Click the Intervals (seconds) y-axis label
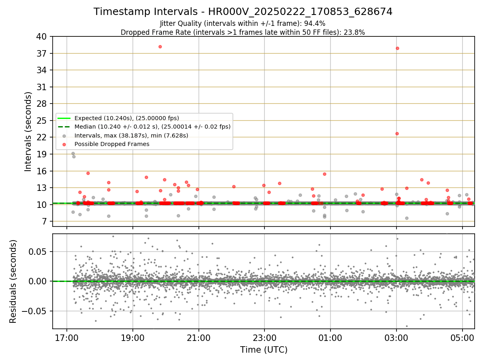This screenshot has height=364, width=486. pos(28,131)
